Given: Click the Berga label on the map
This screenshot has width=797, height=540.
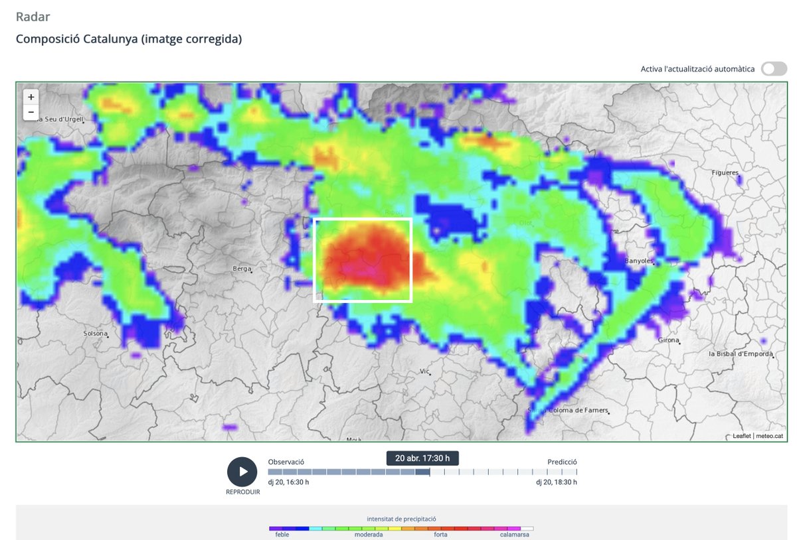Looking at the screenshot, I should click(242, 269).
